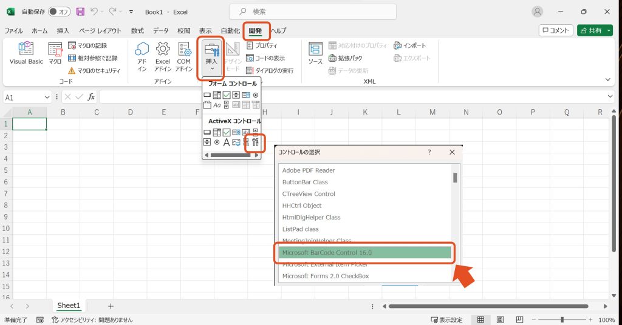Open 拡張パック expansion packs
Image resolution: width=622 pixels, height=325 pixels.
pos(346,58)
